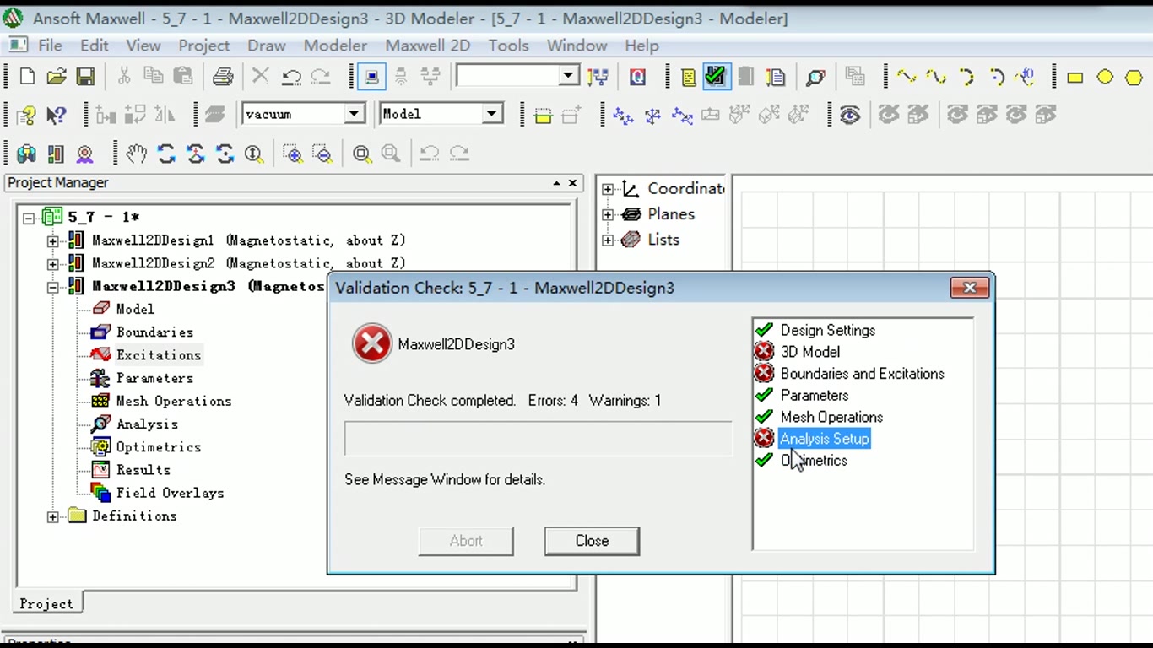Viewport: 1153px width, 648px height.
Task: Select Boundaries in the project tree
Action: point(154,332)
